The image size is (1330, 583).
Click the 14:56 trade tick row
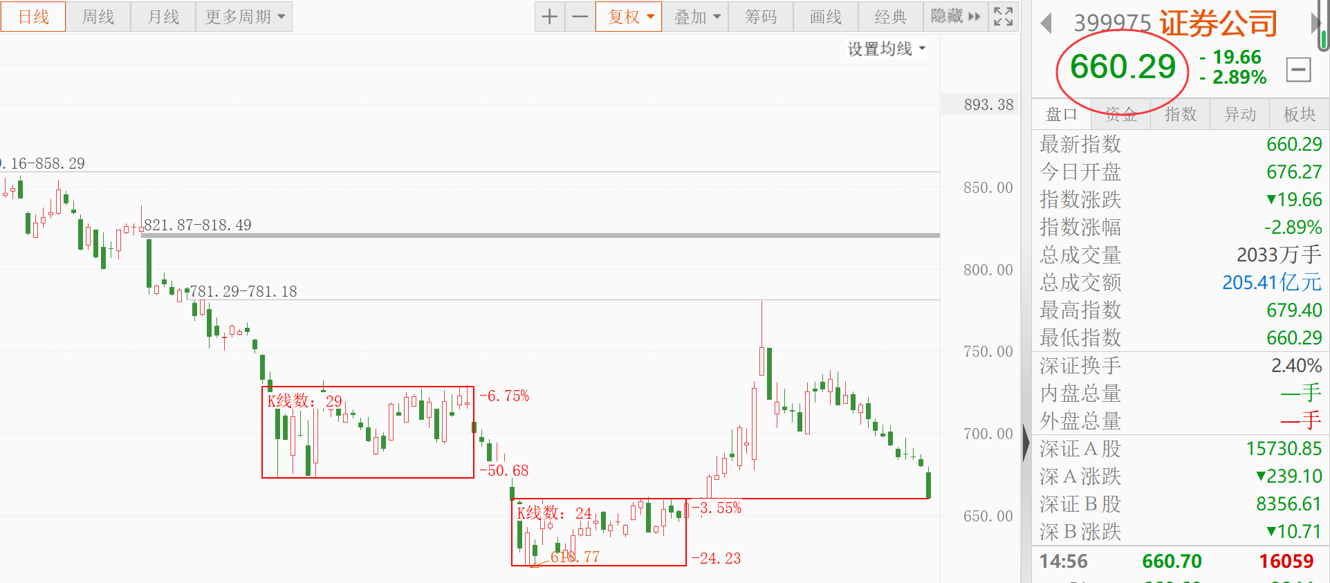tap(1181, 561)
